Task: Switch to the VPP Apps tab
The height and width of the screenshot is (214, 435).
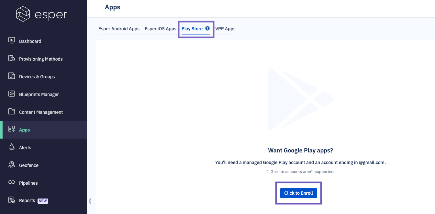Action: 226,28
